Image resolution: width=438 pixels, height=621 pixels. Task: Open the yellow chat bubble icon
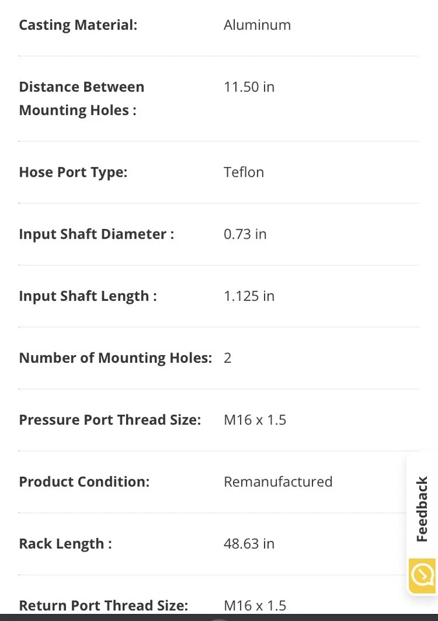(422, 576)
